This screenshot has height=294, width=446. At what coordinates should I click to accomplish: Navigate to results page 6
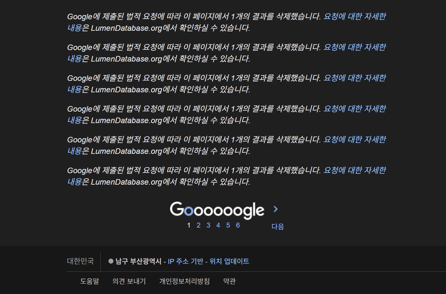click(238, 225)
